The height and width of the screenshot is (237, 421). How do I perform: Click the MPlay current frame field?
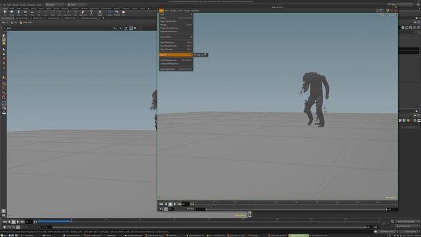(186, 204)
